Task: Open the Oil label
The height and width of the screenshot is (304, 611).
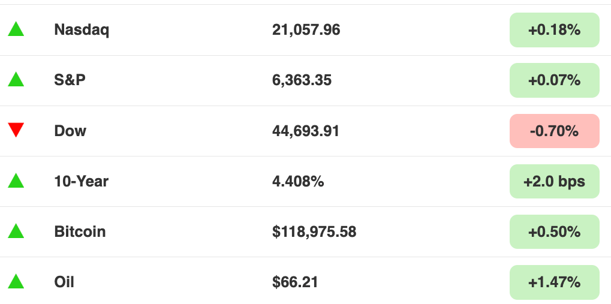Action: tap(64, 282)
